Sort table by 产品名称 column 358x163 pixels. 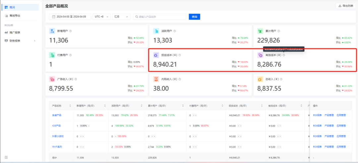pos(70,106)
